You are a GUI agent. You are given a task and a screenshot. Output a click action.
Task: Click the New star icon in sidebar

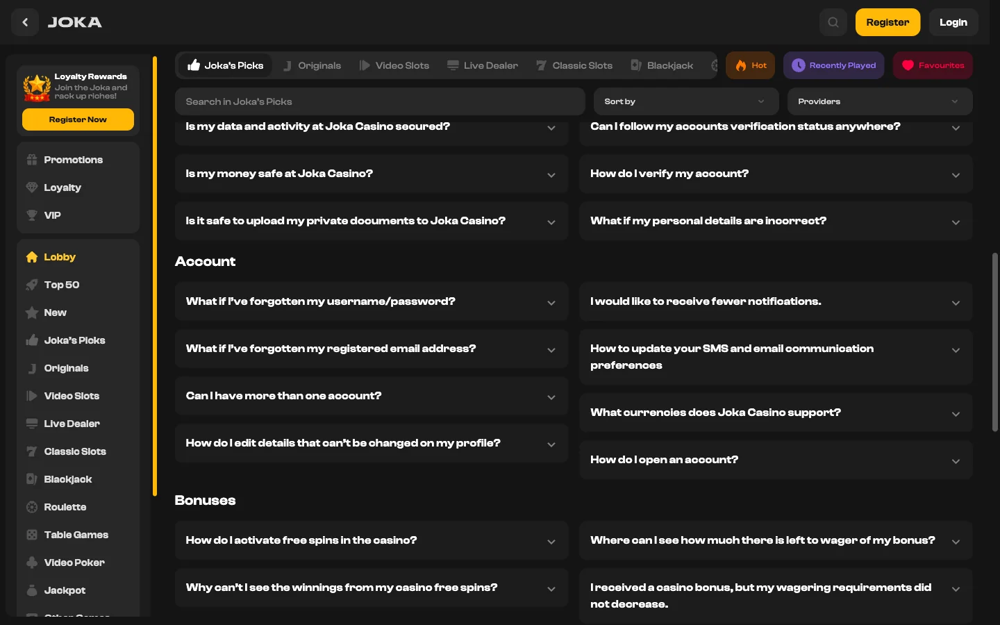[x=32, y=312]
